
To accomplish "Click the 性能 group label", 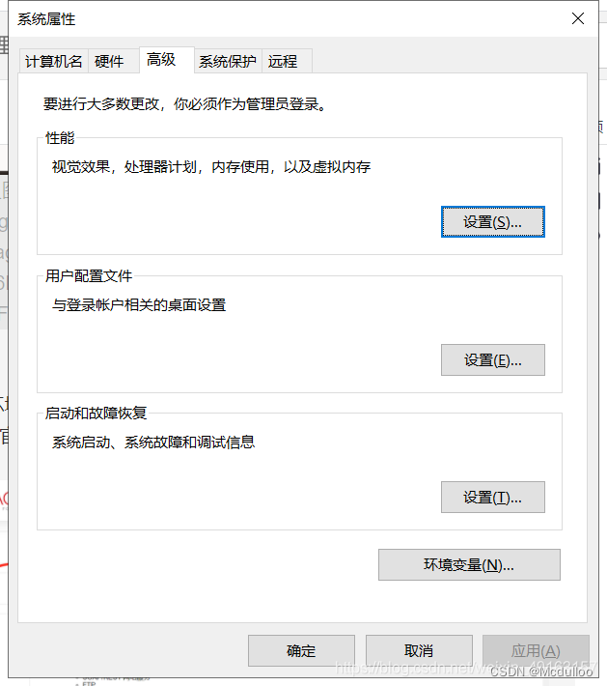I will (60, 138).
